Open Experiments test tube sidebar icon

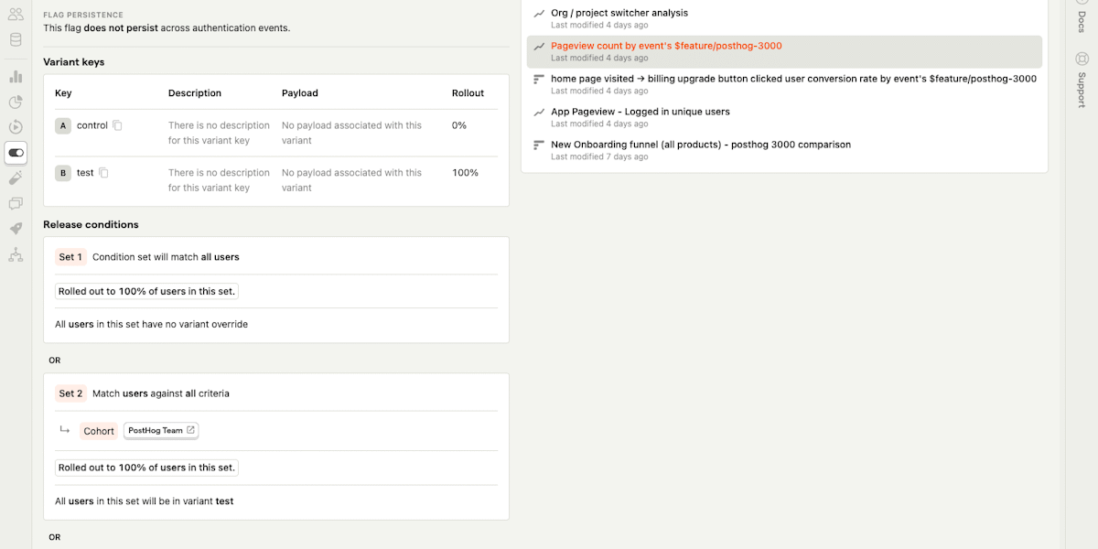coord(16,178)
